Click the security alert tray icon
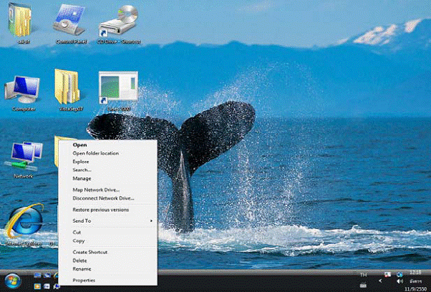This screenshot has width=431, height=292. point(387,274)
